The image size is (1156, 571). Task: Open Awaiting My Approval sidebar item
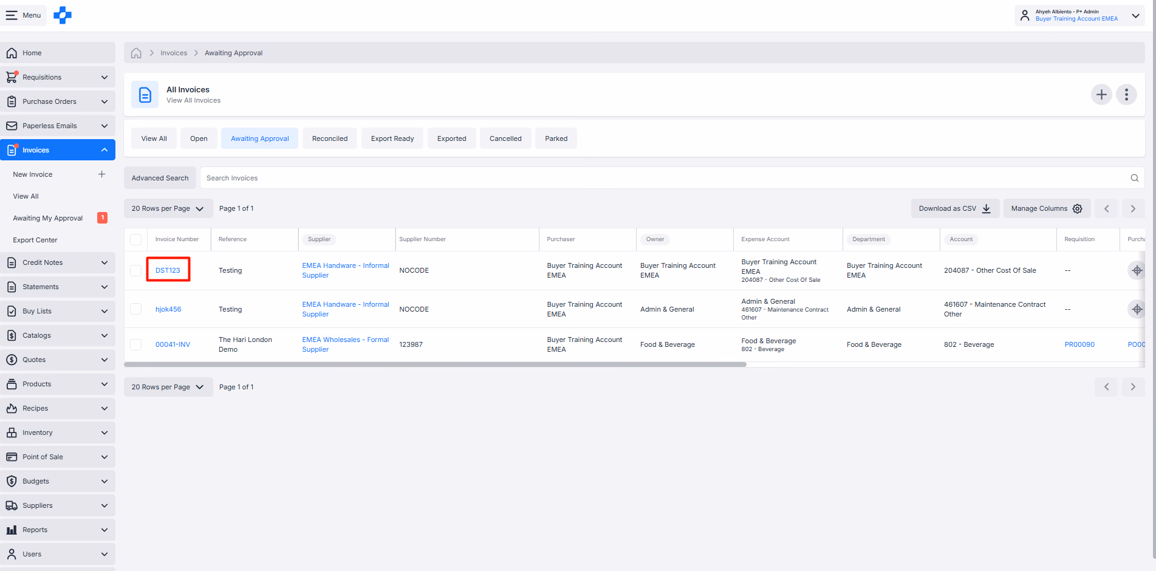pyautogui.click(x=48, y=218)
